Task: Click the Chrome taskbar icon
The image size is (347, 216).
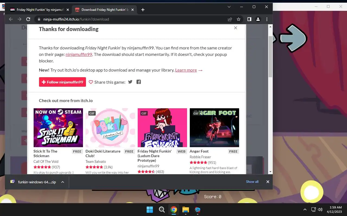Action: coord(174,210)
